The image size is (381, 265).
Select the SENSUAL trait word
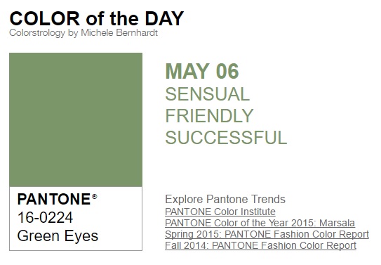pyautogui.click(x=208, y=94)
